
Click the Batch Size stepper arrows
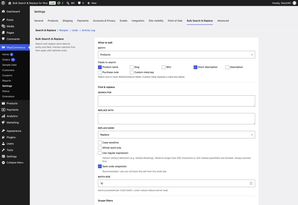251,183
